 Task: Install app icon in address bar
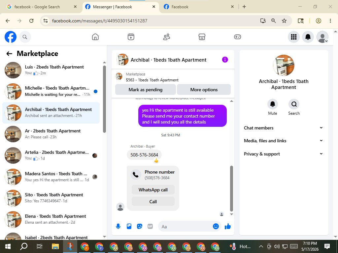click(263, 21)
